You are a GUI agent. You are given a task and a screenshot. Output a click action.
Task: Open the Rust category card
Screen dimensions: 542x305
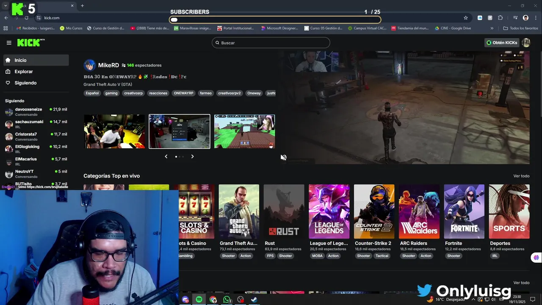pyautogui.click(x=284, y=212)
